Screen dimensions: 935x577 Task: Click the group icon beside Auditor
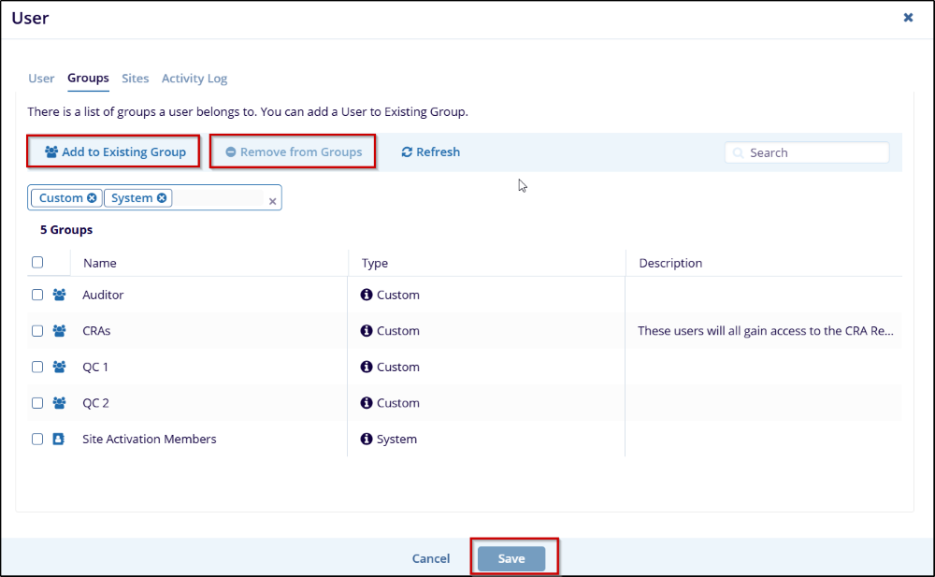[x=60, y=295]
